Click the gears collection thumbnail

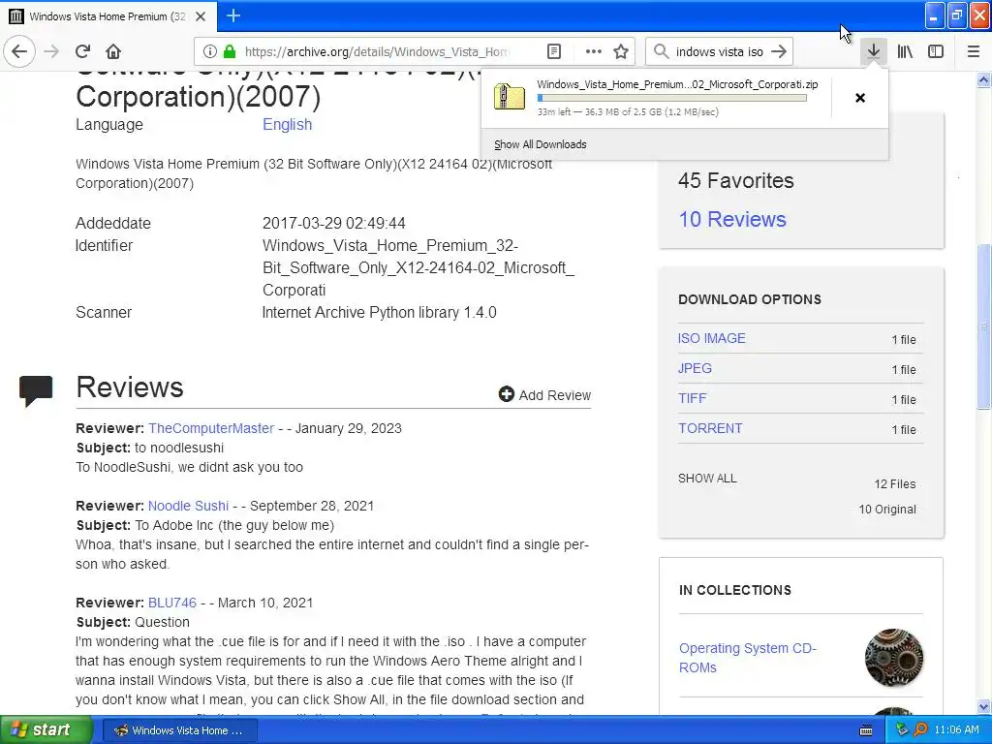click(x=894, y=658)
